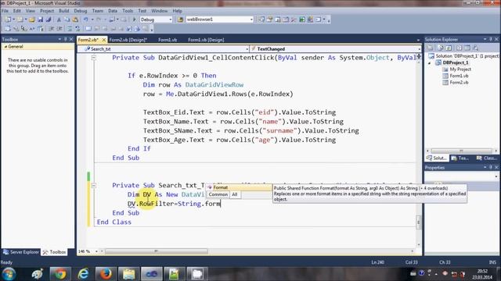
Task: Open Solution Explorer from the main toolbar
Action: pyautogui.click(x=261, y=20)
